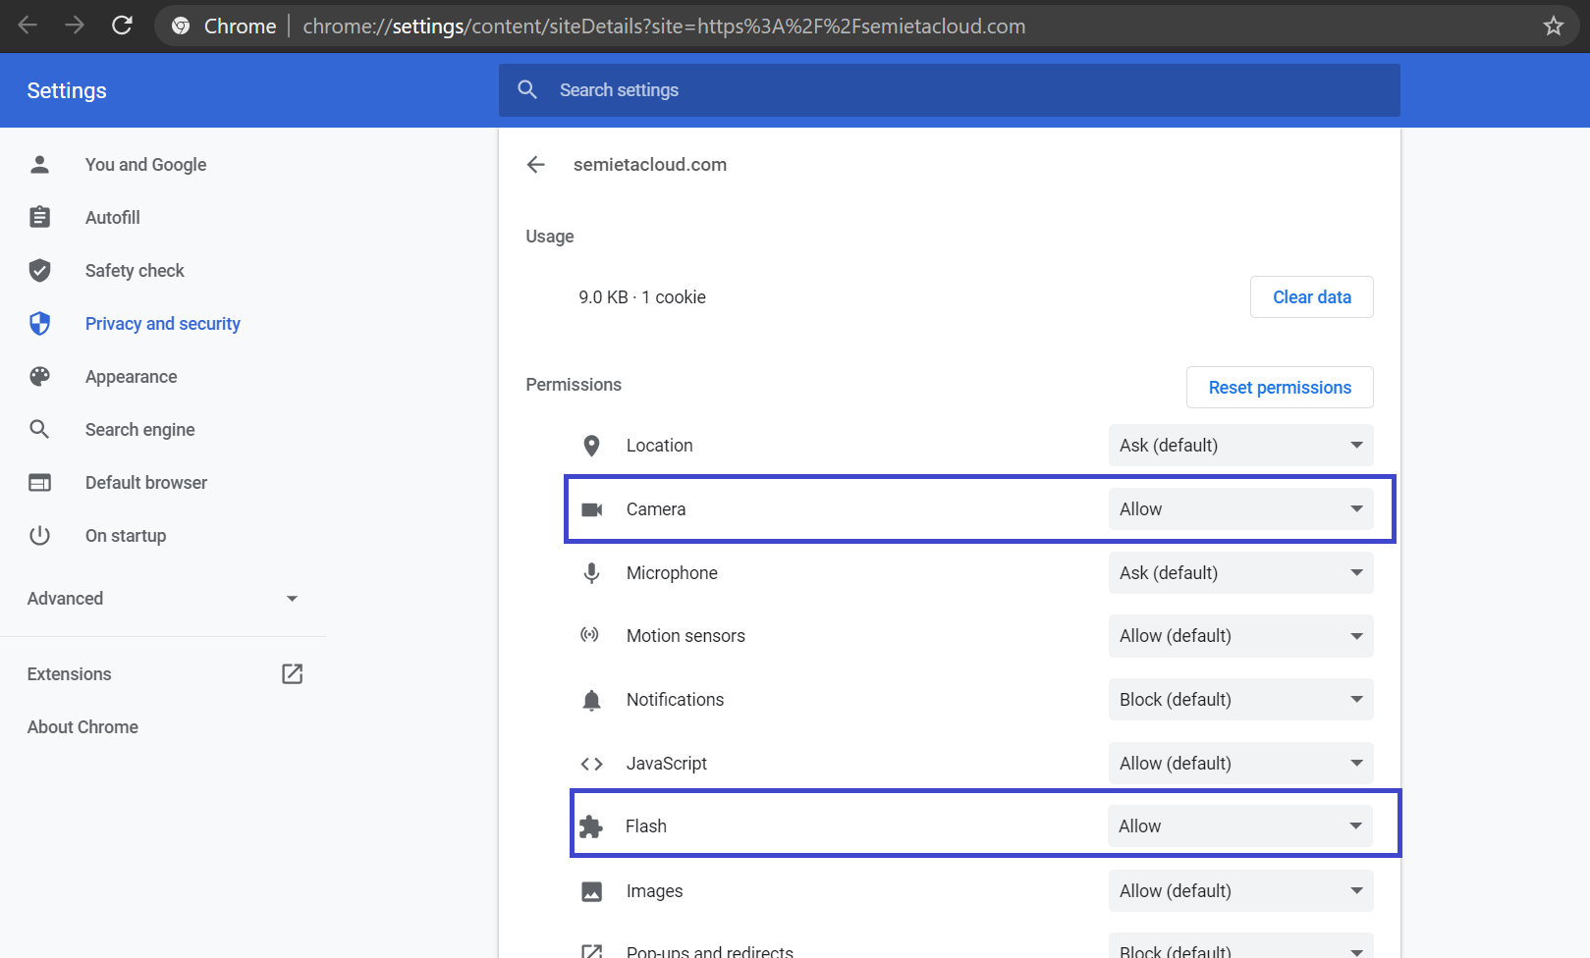Click the '9.0 KB · 1 cookie' usage text

[x=642, y=297]
